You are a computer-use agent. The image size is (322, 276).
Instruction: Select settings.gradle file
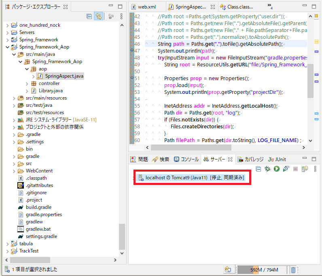[41, 236]
